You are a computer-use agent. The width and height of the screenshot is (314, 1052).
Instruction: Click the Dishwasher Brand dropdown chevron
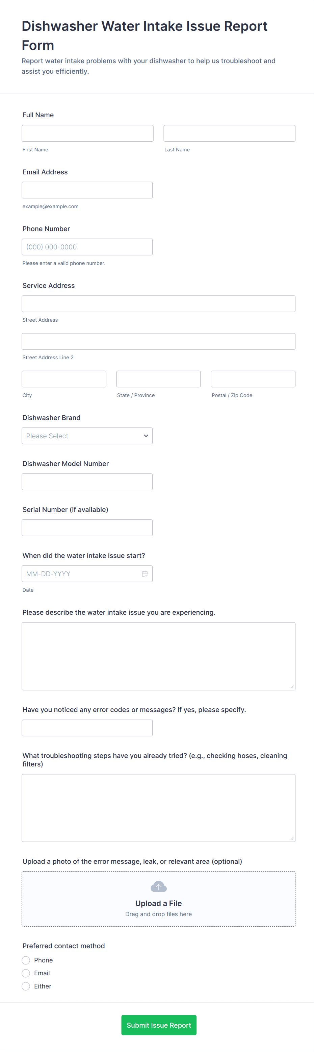tap(146, 436)
